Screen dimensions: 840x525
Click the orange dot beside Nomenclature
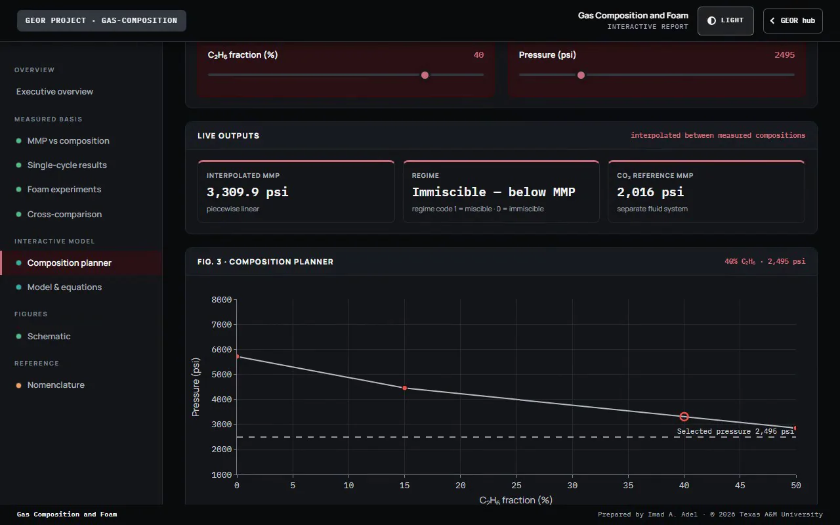click(x=19, y=385)
